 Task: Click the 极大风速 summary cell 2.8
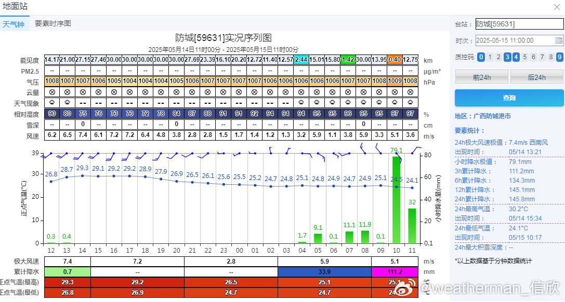pyautogui.click(x=231, y=262)
